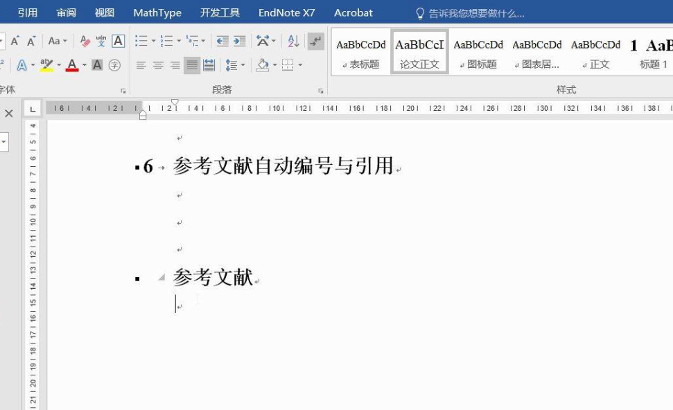Toggle the Show/Hide paragraph marks button
The height and width of the screenshot is (410, 673).
pyautogui.click(x=315, y=42)
